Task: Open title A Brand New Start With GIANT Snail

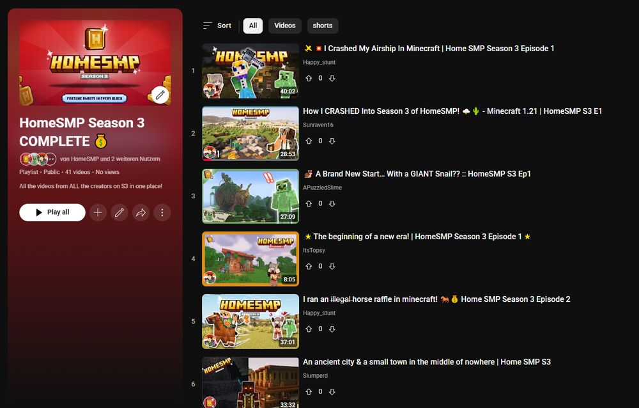Action: pos(417,174)
